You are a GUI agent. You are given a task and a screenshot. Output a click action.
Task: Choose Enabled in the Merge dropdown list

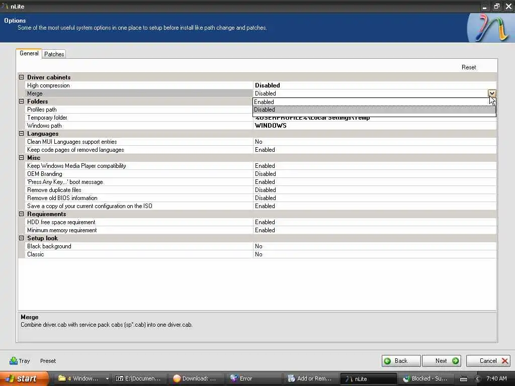(374, 102)
